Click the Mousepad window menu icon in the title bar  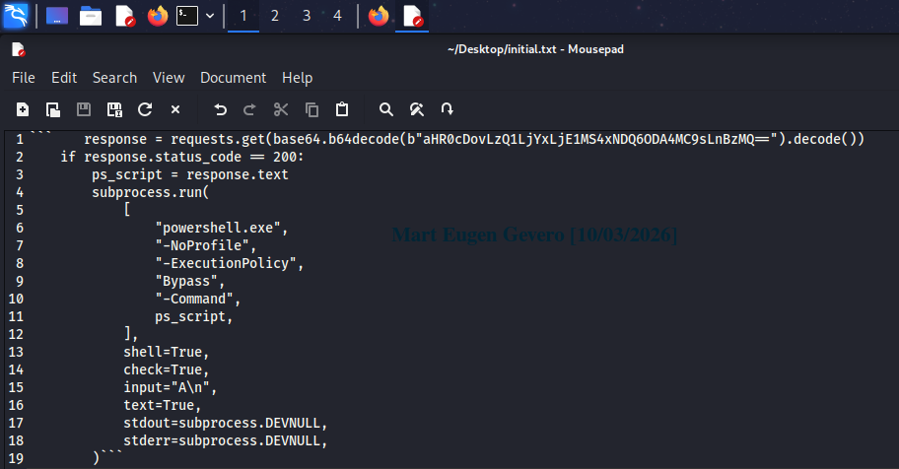coord(19,49)
